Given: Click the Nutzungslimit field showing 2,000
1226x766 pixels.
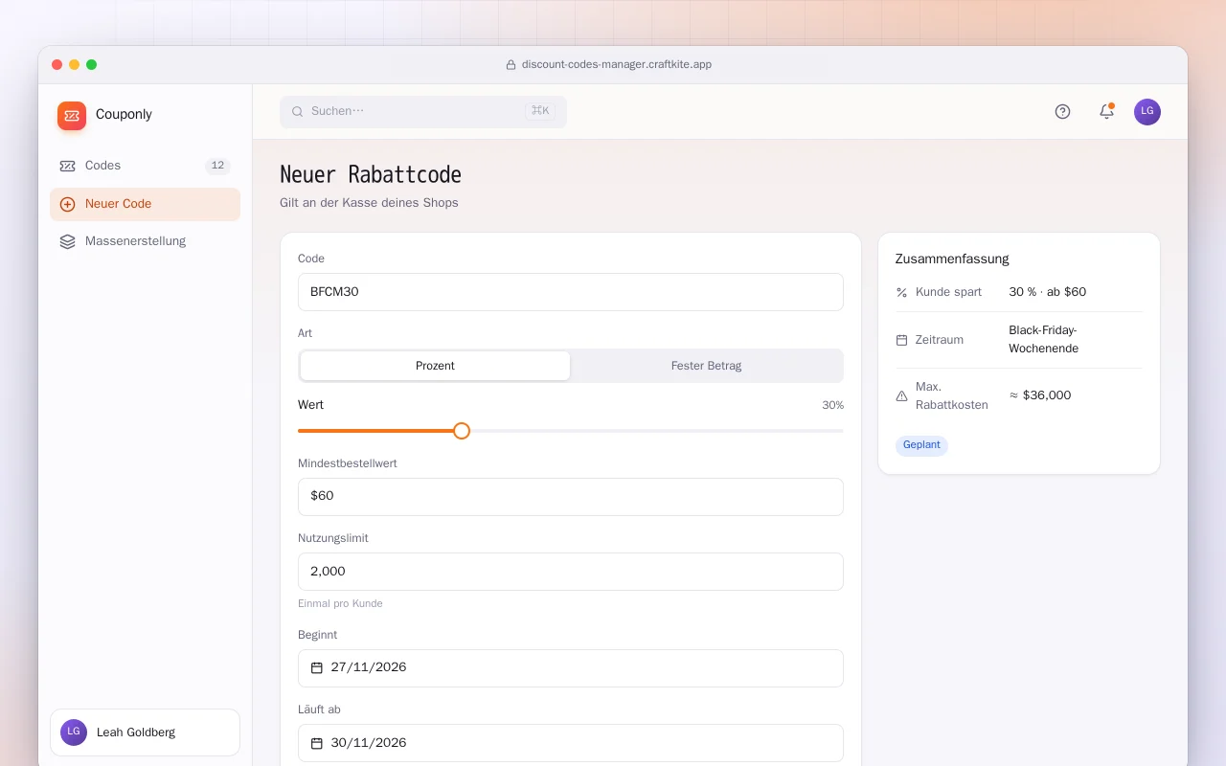Looking at the screenshot, I should [571, 572].
